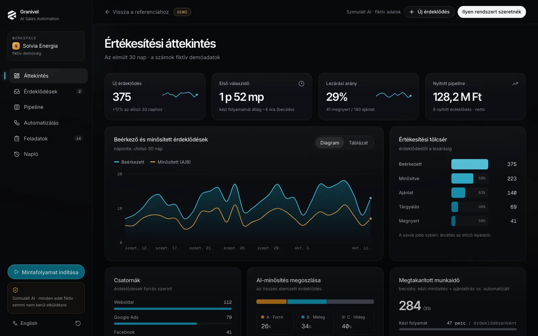
Task: Toggle the Beérkezett legend series
Action: pyautogui.click(x=129, y=162)
